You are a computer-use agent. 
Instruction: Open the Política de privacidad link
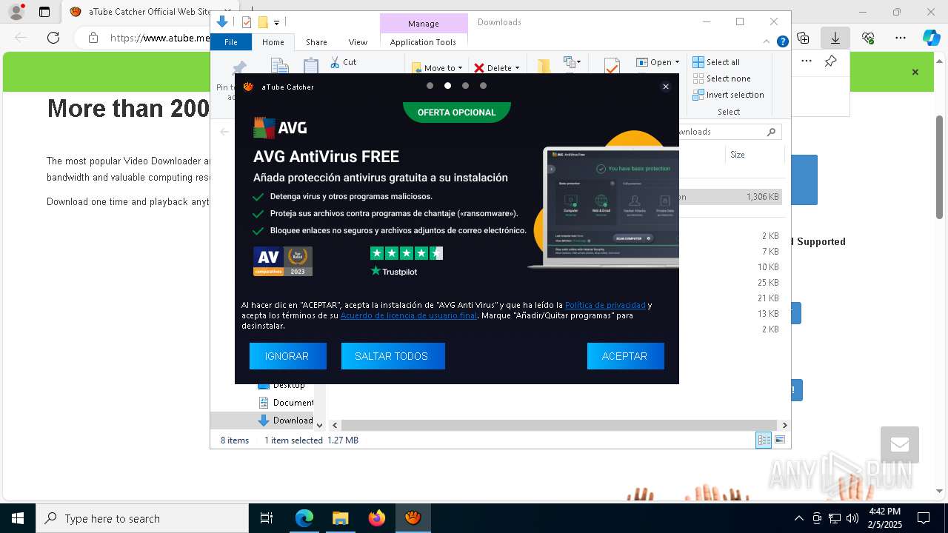pos(605,305)
